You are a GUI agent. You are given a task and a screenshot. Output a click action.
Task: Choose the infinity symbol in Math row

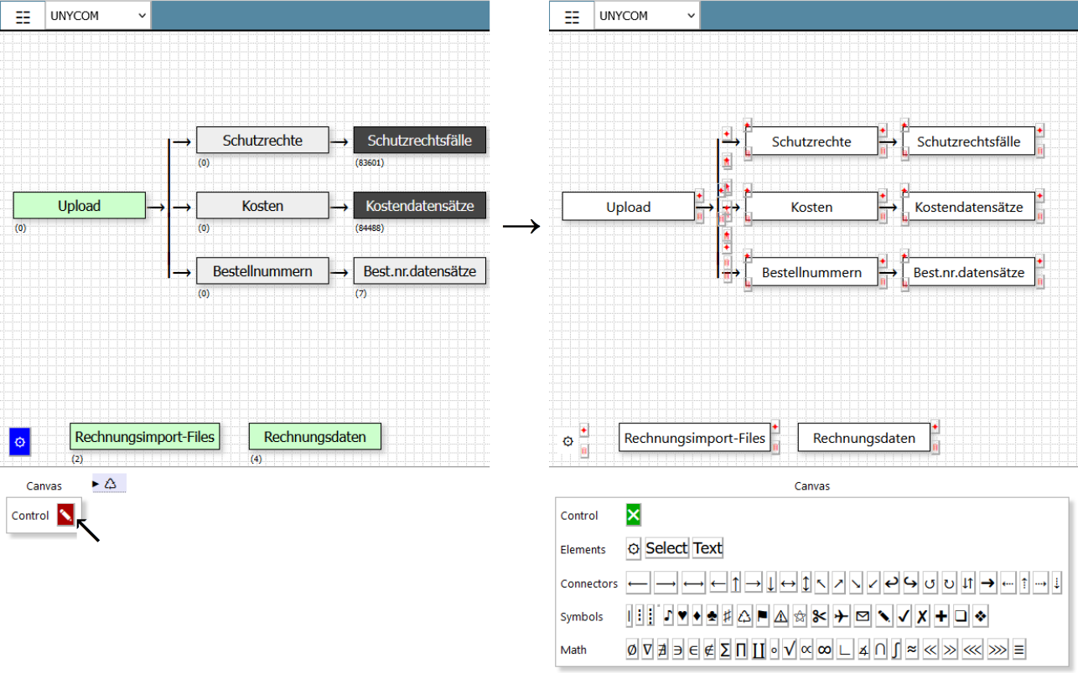(824, 650)
